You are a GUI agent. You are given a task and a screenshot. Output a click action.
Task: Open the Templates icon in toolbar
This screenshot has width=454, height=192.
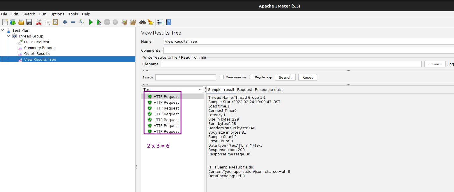13,22
